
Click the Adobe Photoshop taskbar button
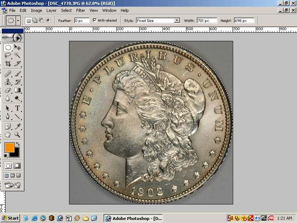(x=134, y=218)
